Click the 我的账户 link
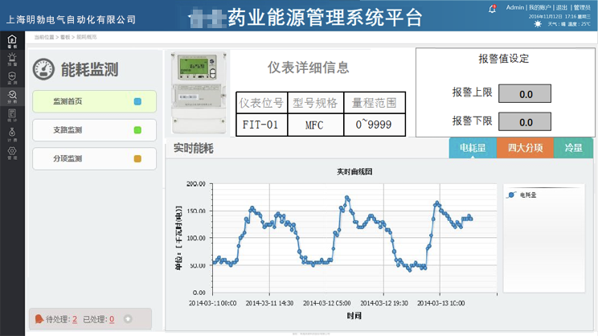The image size is (598, 336). click(x=540, y=7)
